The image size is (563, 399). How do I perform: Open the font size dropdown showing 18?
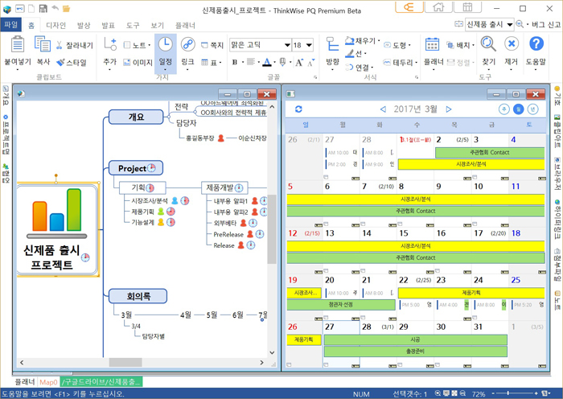308,45
